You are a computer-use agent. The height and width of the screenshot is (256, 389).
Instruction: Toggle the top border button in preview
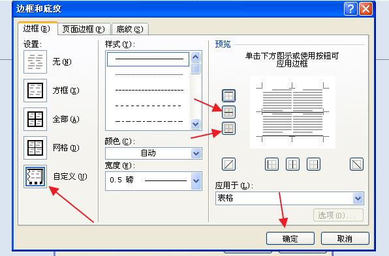[228, 96]
